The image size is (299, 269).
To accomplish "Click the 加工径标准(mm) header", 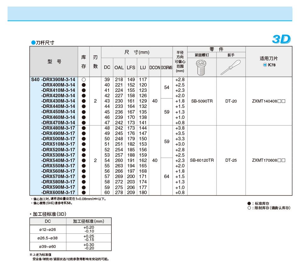I will [89, 221].
